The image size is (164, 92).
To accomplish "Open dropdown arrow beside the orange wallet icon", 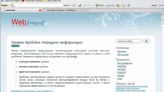I will coord(120,5).
